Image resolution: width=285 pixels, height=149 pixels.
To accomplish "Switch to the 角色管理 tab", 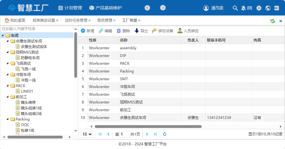I will (104, 20).
